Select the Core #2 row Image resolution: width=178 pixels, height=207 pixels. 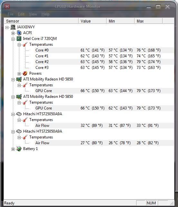[x=104, y=62]
